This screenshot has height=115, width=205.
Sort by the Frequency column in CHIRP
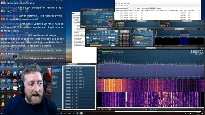[126, 10]
